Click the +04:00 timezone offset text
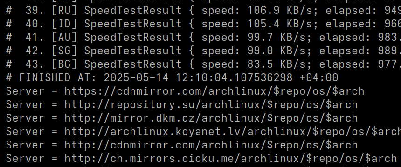The image size is (401, 167). 318,77
